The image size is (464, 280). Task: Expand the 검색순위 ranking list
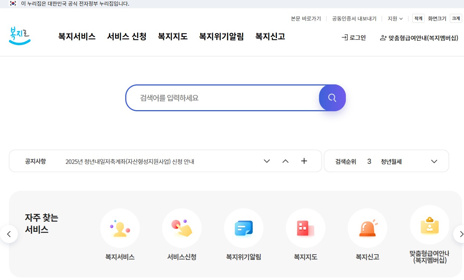tap(434, 161)
